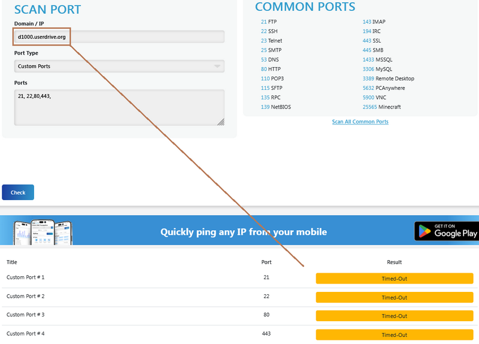Select port 143 IMAP
Screen dimensions: 479x344
[x=374, y=22]
